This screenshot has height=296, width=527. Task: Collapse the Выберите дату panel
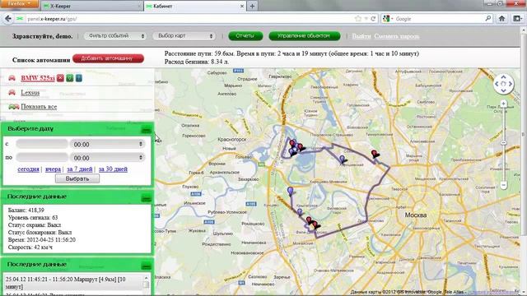[147, 130]
